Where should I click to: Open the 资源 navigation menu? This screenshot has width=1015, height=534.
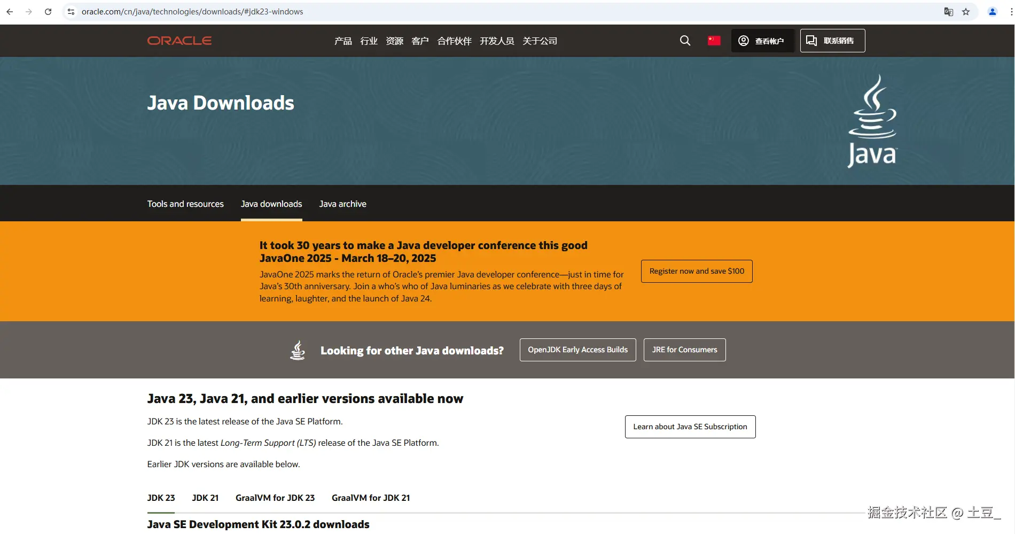point(394,41)
